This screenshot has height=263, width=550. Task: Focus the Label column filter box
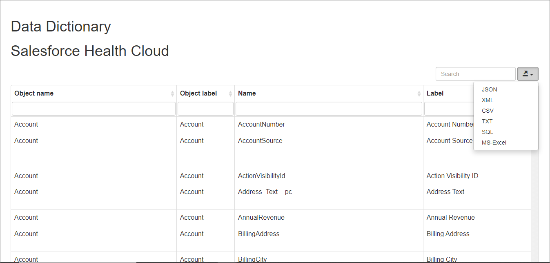click(449, 109)
